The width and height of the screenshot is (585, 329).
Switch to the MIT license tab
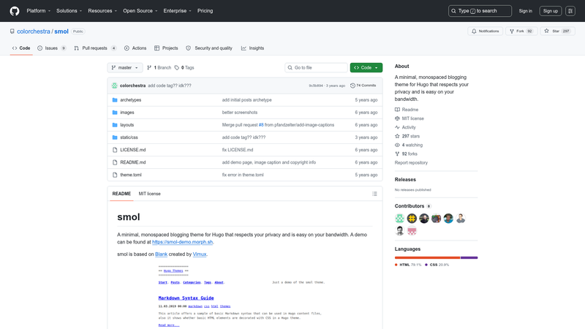(150, 194)
